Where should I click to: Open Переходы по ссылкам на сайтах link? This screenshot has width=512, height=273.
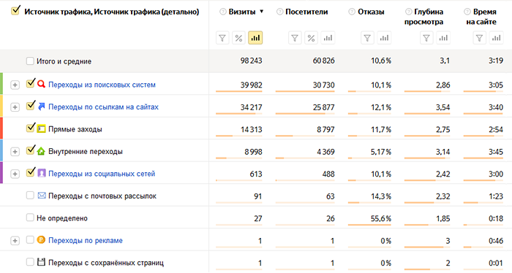click(103, 107)
